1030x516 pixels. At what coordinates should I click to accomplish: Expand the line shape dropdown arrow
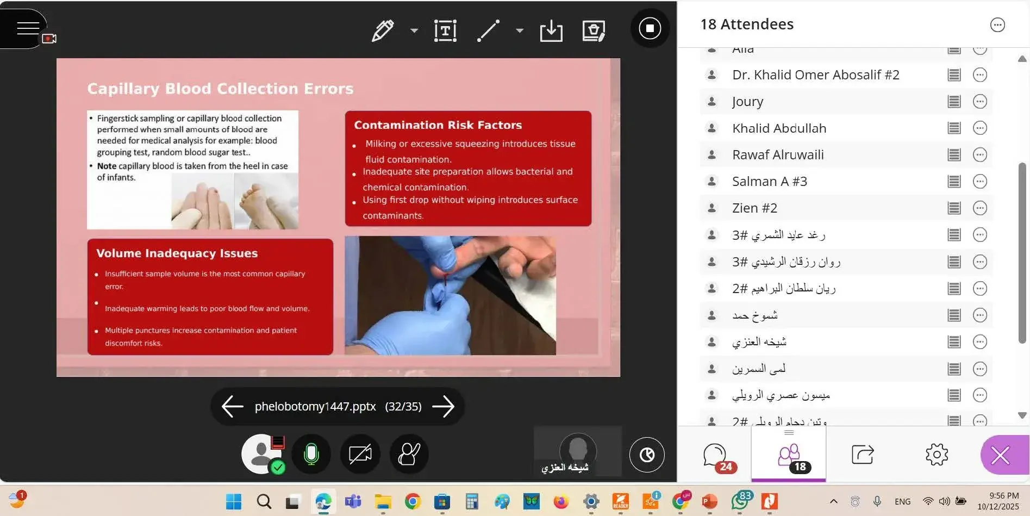pos(520,30)
